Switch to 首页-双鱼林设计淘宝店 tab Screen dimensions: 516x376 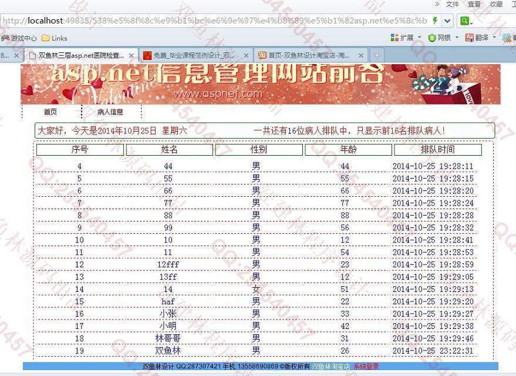point(308,55)
